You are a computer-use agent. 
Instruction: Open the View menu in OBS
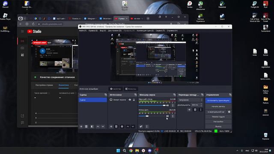(x=103, y=30)
